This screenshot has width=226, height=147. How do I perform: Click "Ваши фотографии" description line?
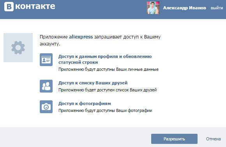click(x=105, y=110)
